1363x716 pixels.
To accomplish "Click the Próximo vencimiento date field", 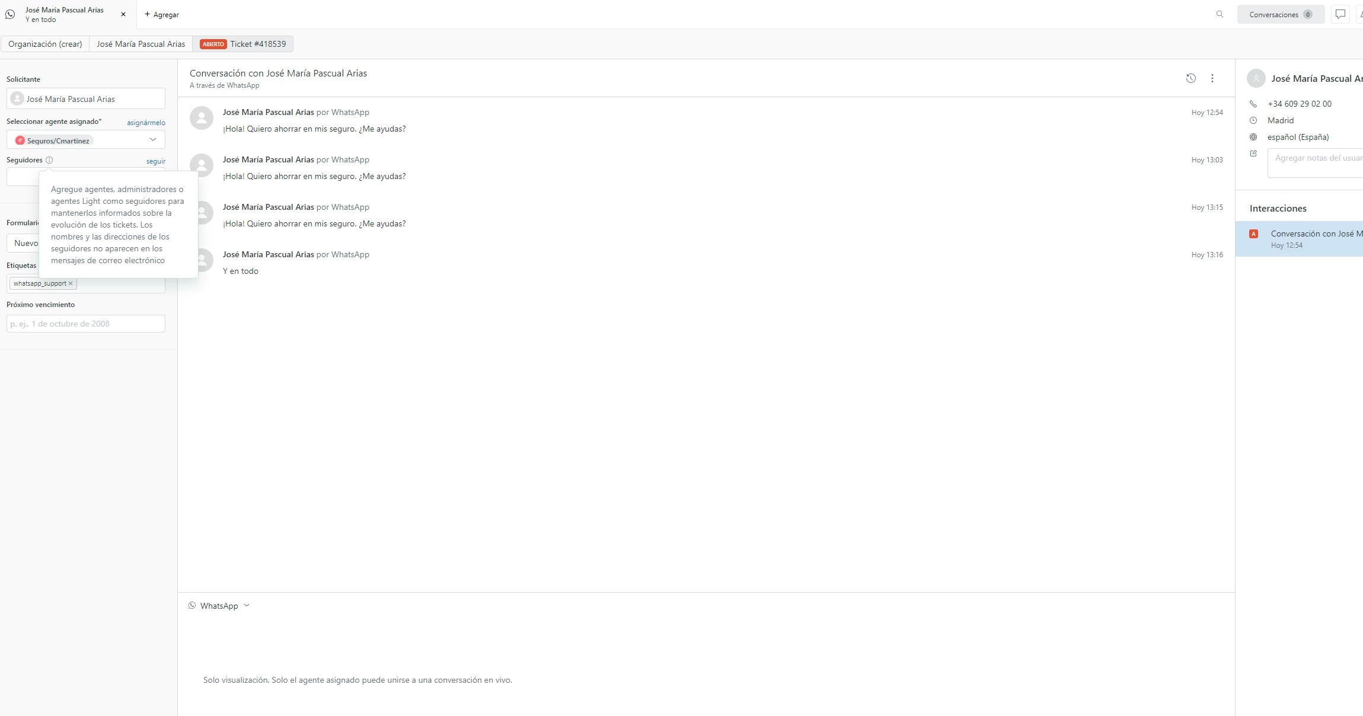I will (86, 324).
